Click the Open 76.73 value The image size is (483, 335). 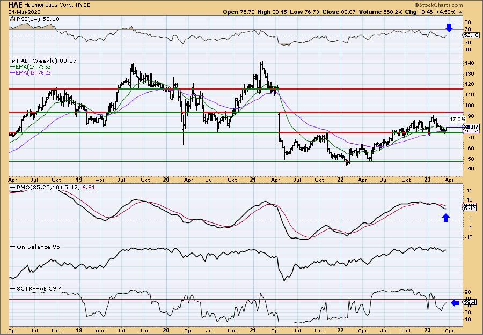[x=239, y=12]
